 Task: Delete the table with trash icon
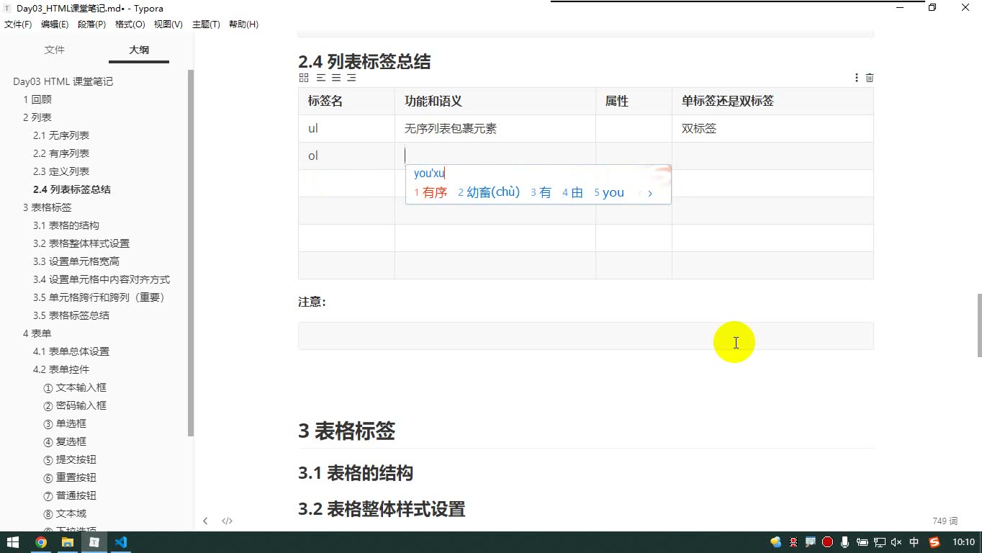[x=870, y=78]
